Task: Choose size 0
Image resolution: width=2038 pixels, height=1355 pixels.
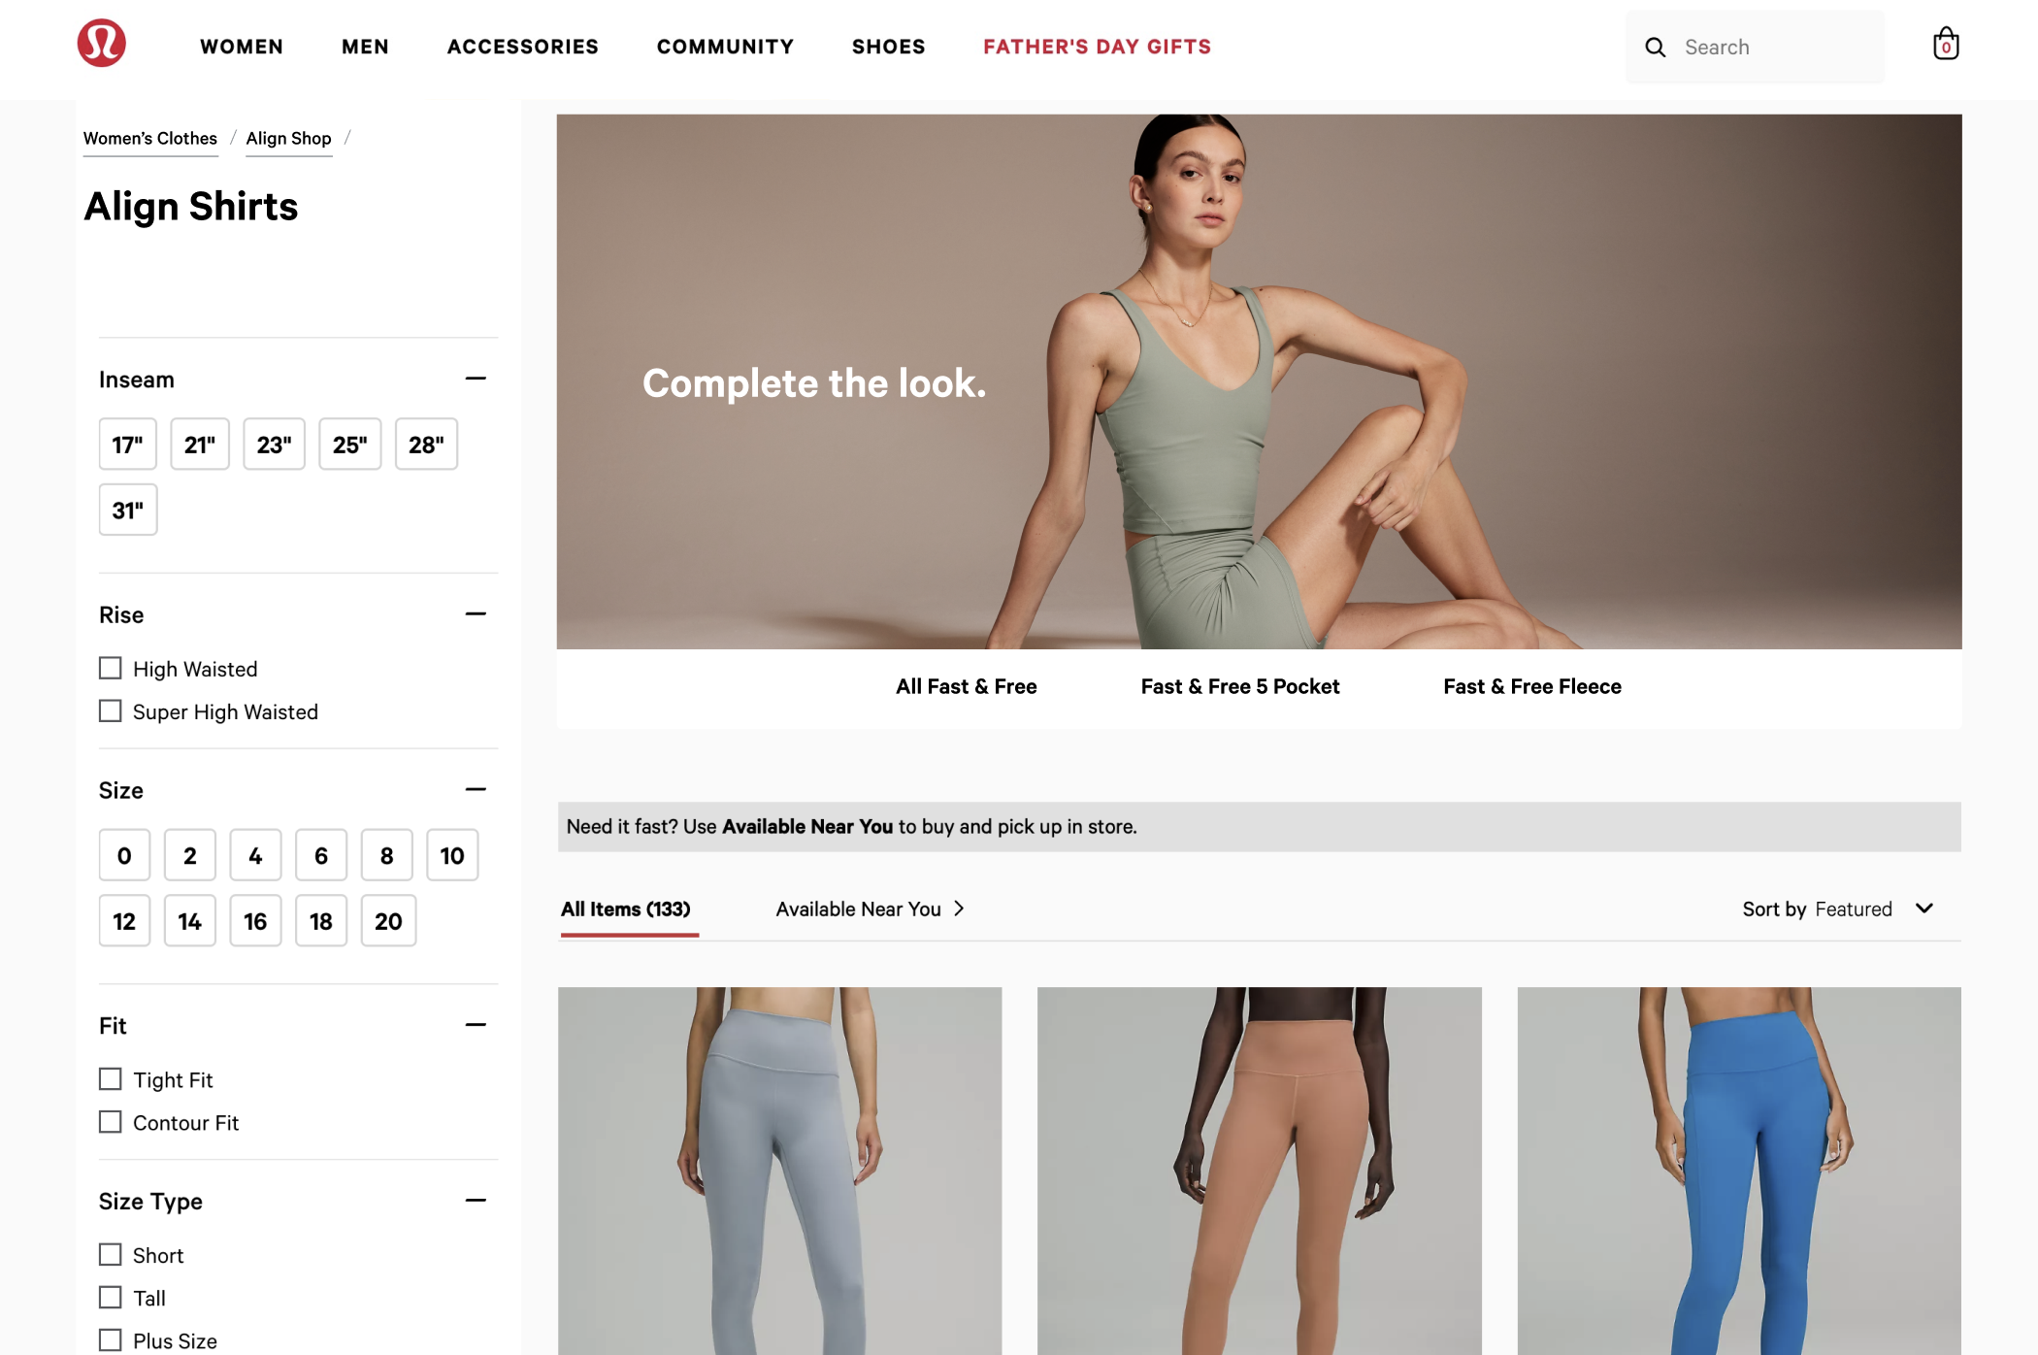Action: [124, 855]
